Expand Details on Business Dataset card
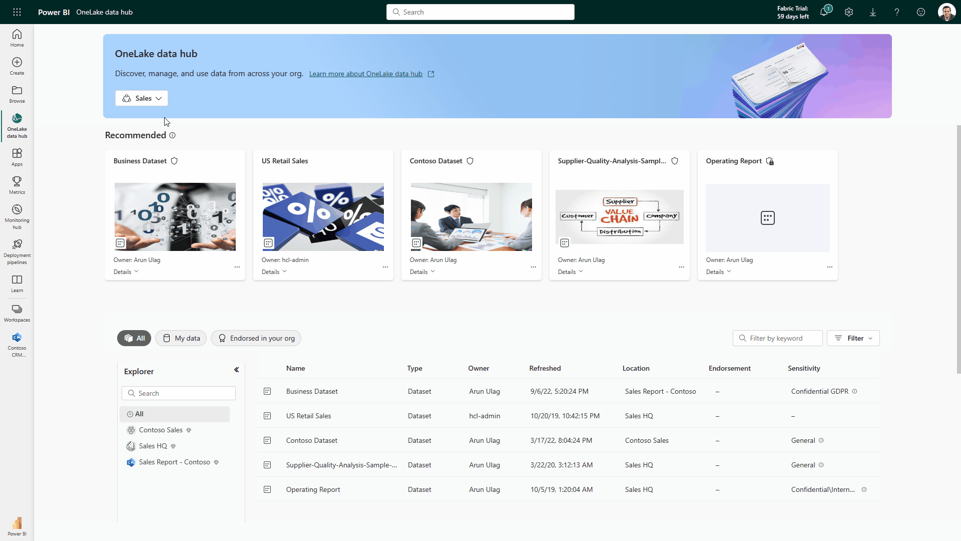 click(126, 272)
